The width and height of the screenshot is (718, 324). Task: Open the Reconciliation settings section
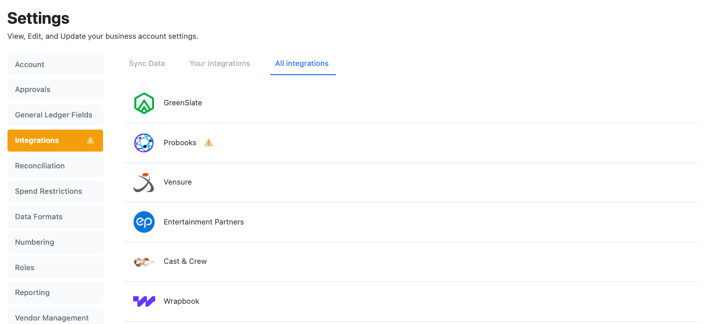(x=55, y=166)
